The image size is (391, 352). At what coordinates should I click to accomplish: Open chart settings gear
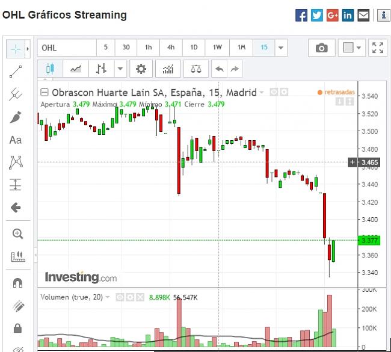pyautogui.click(x=141, y=69)
